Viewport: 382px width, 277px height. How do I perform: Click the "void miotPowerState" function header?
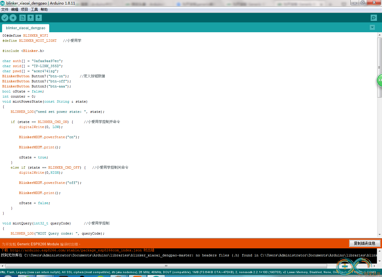[45, 101]
